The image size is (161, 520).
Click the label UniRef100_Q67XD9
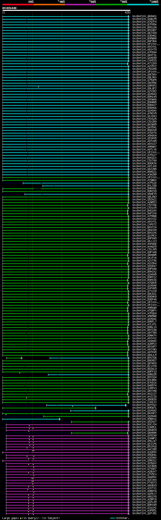coord(144,33)
